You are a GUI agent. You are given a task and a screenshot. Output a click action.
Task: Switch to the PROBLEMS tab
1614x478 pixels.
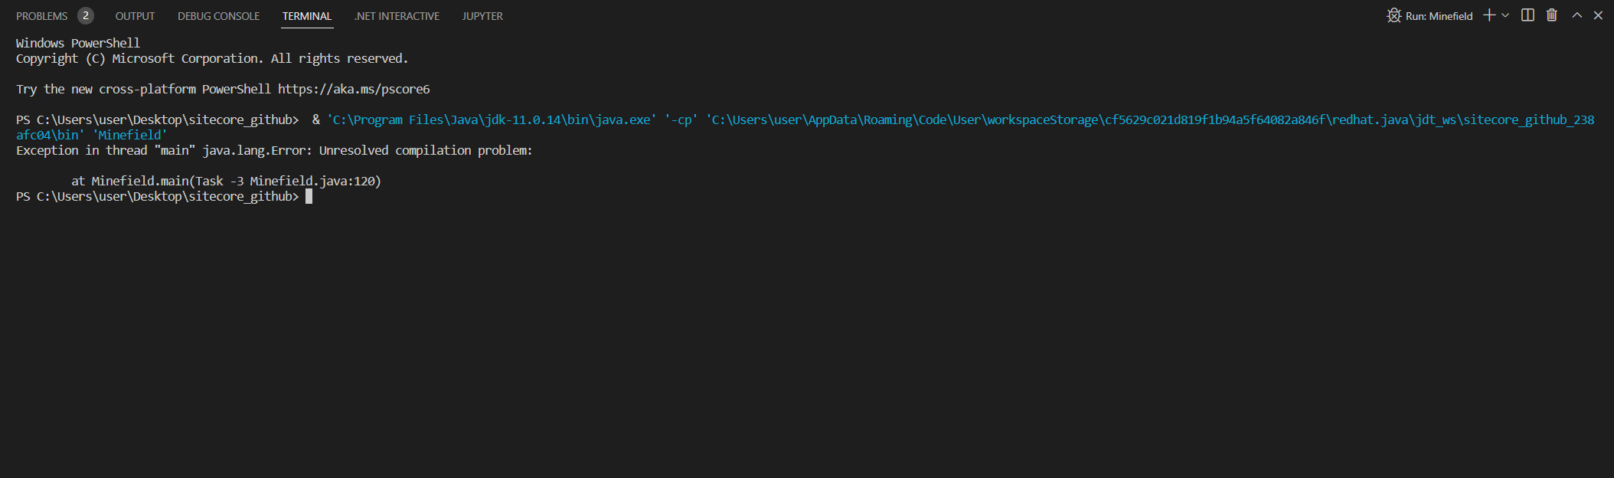pyautogui.click(x=42, y=15)
